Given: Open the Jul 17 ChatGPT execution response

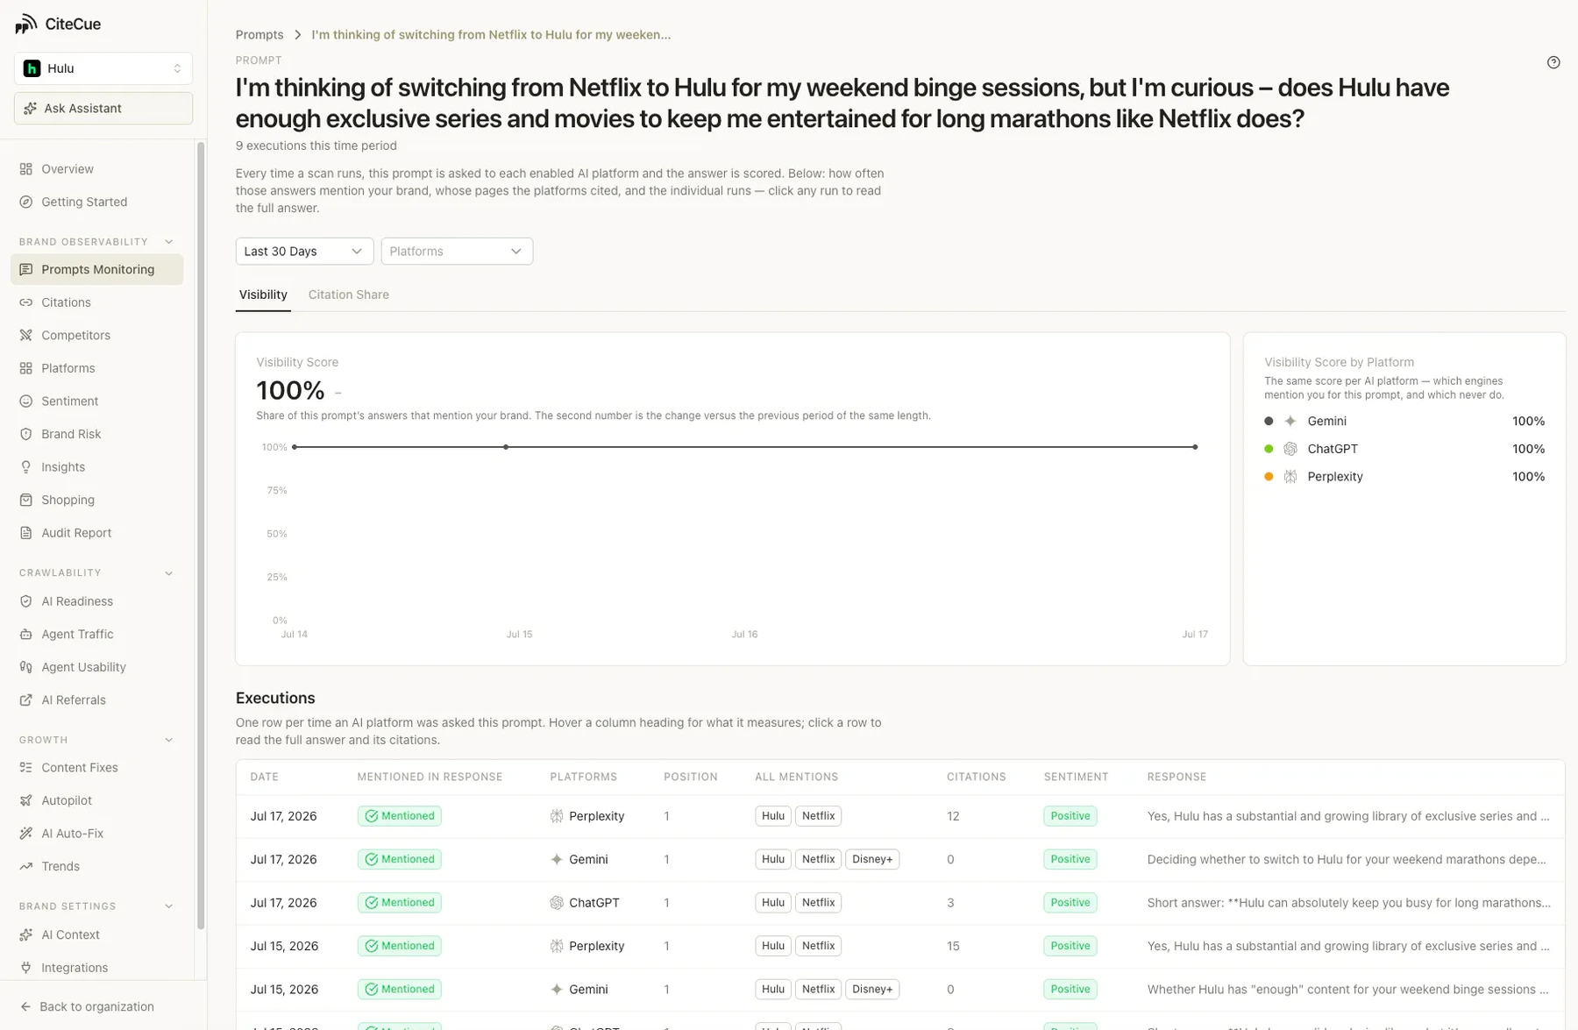Looking at the screenshot, I should (1348, 903).
